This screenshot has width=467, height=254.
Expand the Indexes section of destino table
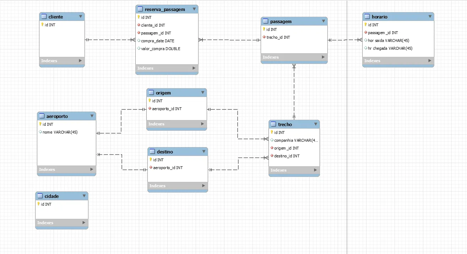pos(203,186)
